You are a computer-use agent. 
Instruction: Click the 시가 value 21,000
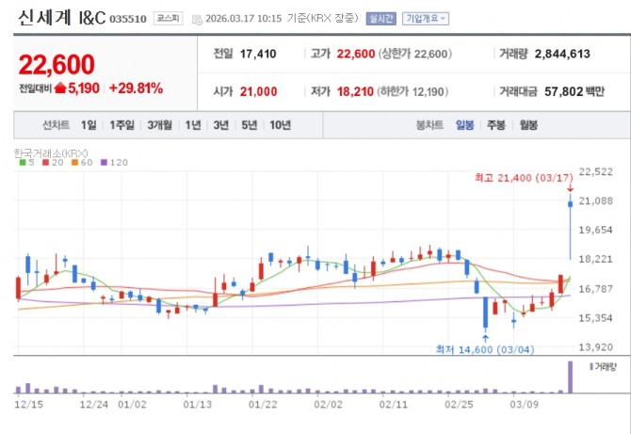point(258,91)
